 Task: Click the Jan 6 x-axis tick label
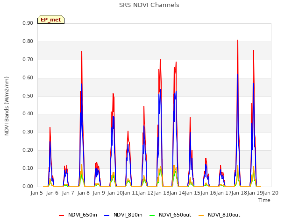52,193
